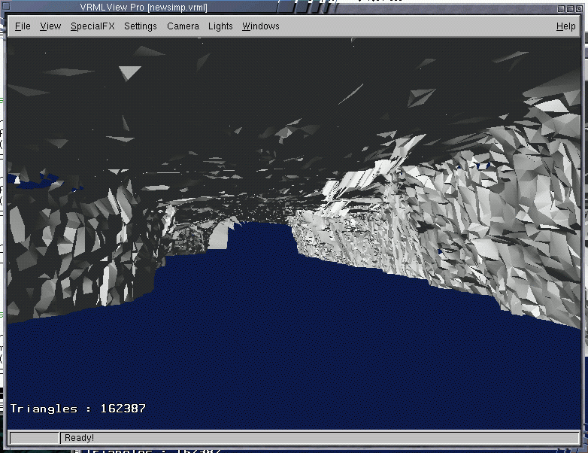Open the Help menu
Screen dimensions: 588x453
565,26
